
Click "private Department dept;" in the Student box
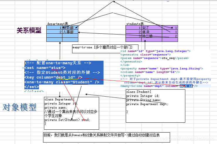(x=147, y=104)
